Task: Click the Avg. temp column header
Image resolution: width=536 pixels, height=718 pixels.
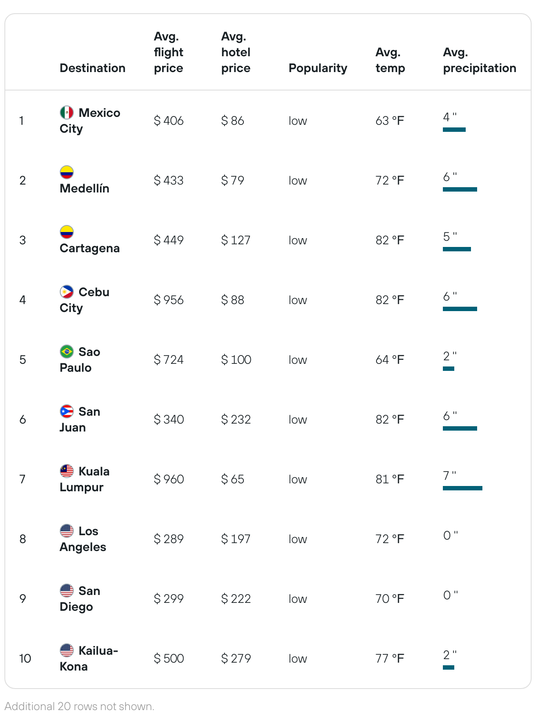Action: [390, 60]
